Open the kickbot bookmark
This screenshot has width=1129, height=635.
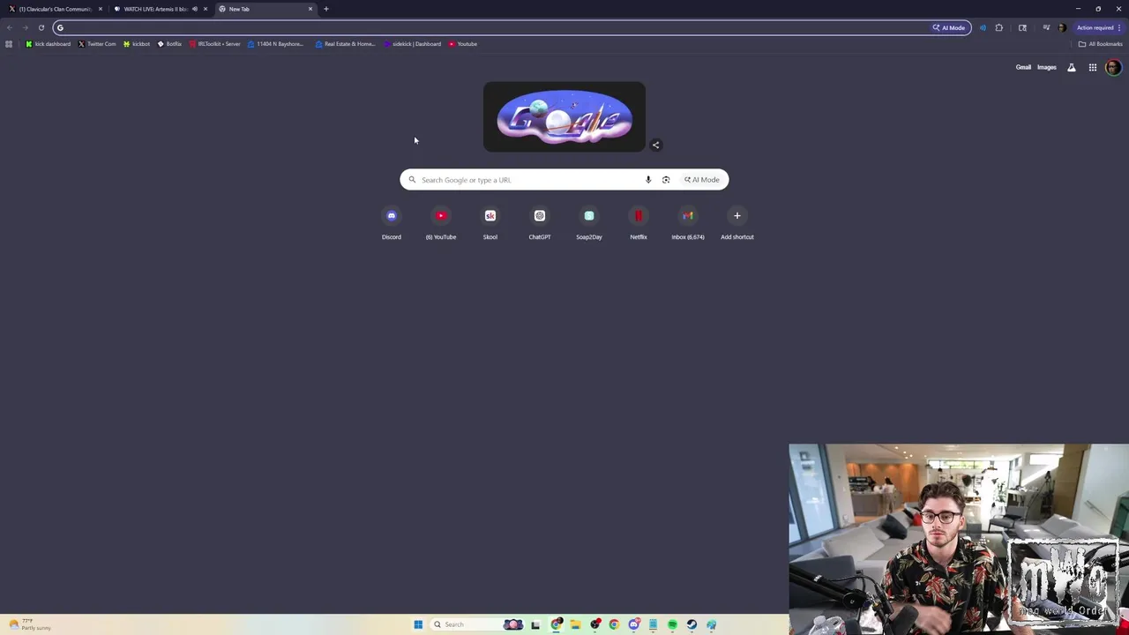pyautogui.click(x=137, y=44)
